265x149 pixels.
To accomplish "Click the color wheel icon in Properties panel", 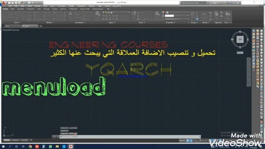I will (163, 12).
